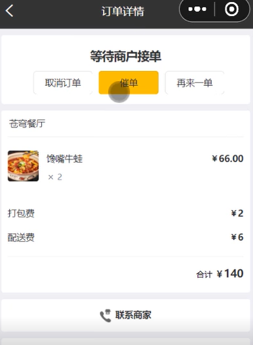This screenshot has height=345, width=253.
Task: Click the 苍穹餐厅 restaurant name
Action: (27, 124)
